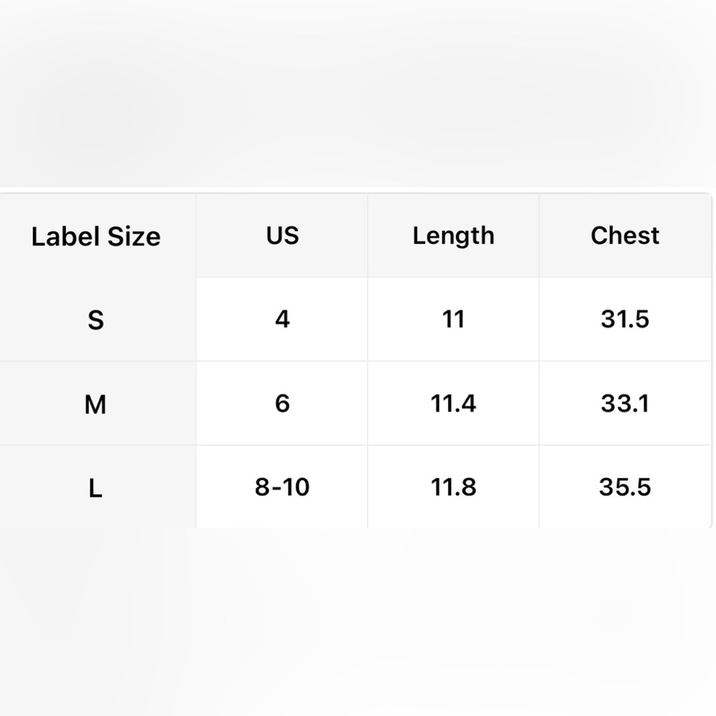Click the chest value 31.5 cell
The image size is (716, 716).
point(625,319)
